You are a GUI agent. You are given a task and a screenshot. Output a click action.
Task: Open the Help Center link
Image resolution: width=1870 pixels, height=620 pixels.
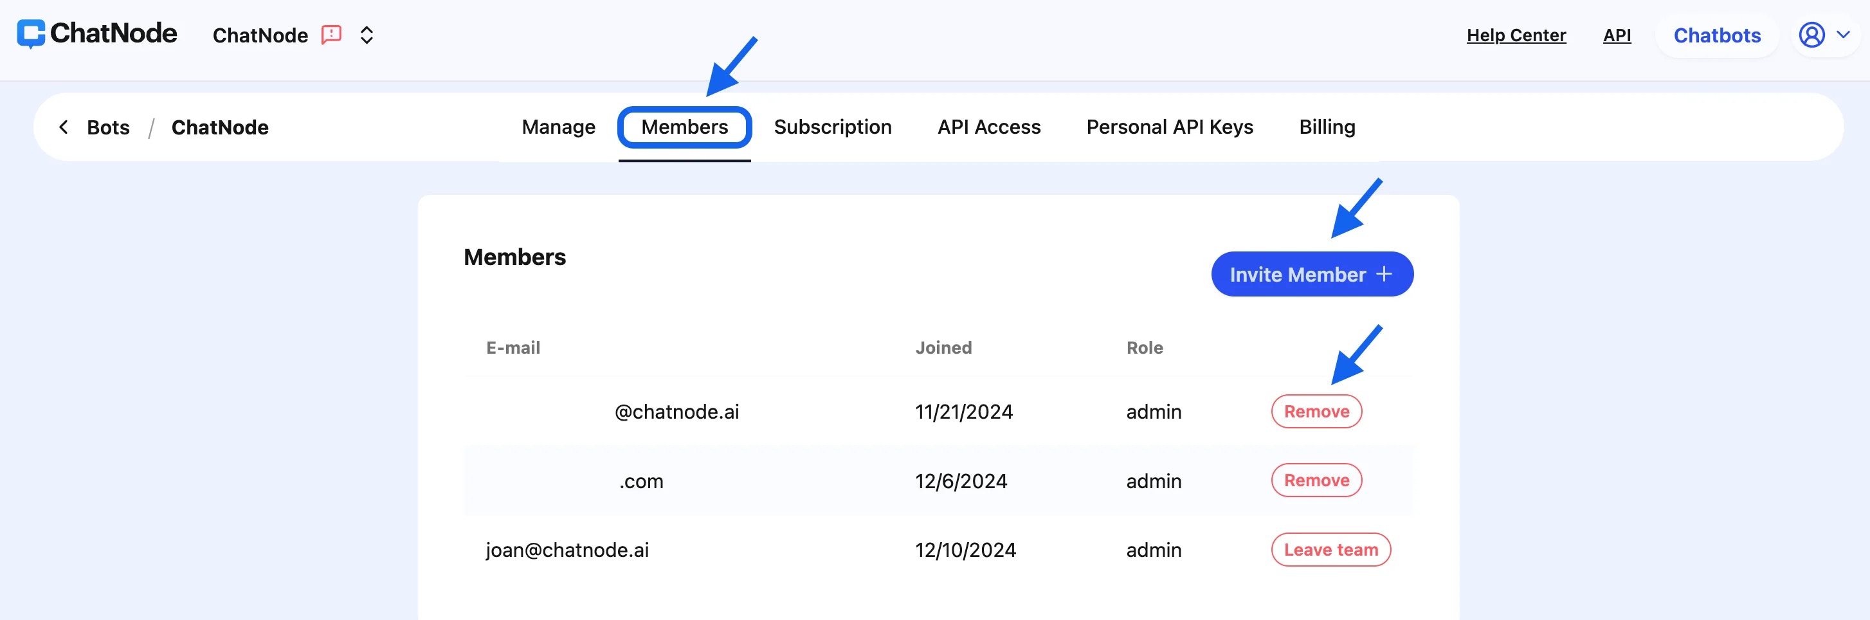(1516, 35)
